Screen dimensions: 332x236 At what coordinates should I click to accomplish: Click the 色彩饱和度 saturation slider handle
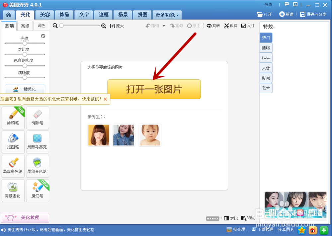tap(25, 66)
